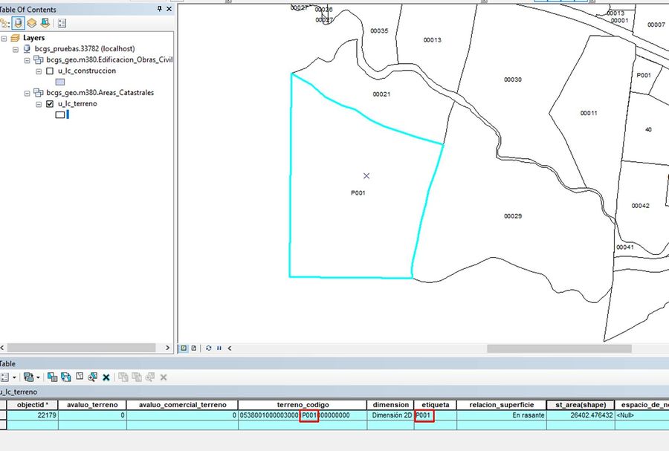The image size is (669, 451).
Task: Open Related Tables icon in table toolbar
Action: tap(28, 377)
